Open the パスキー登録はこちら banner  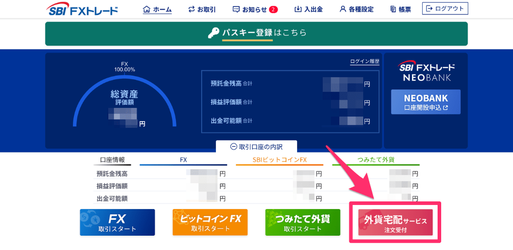click(x=256, y=34)
